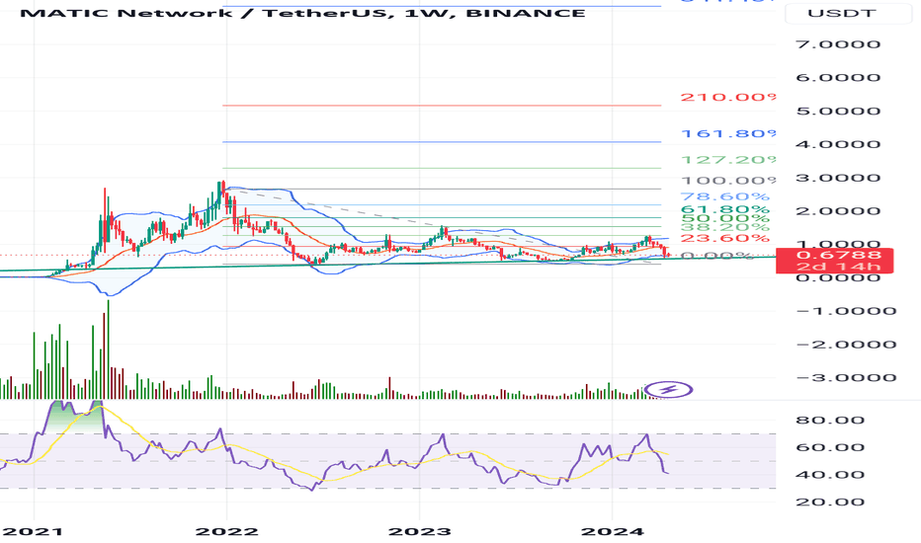This screenshot has height=543, width=921.
Task: Click the 40.00 RSI axis label
Action: (830, 475)
